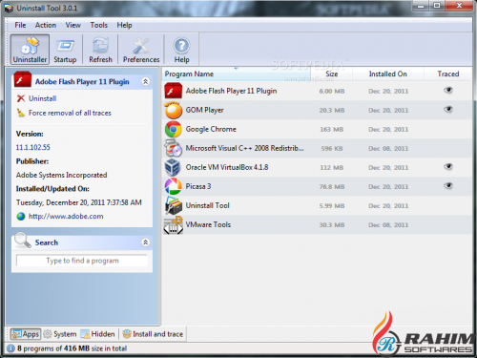
Task: Open the http://www.adobe.com link
Action: tap(66, 217)
